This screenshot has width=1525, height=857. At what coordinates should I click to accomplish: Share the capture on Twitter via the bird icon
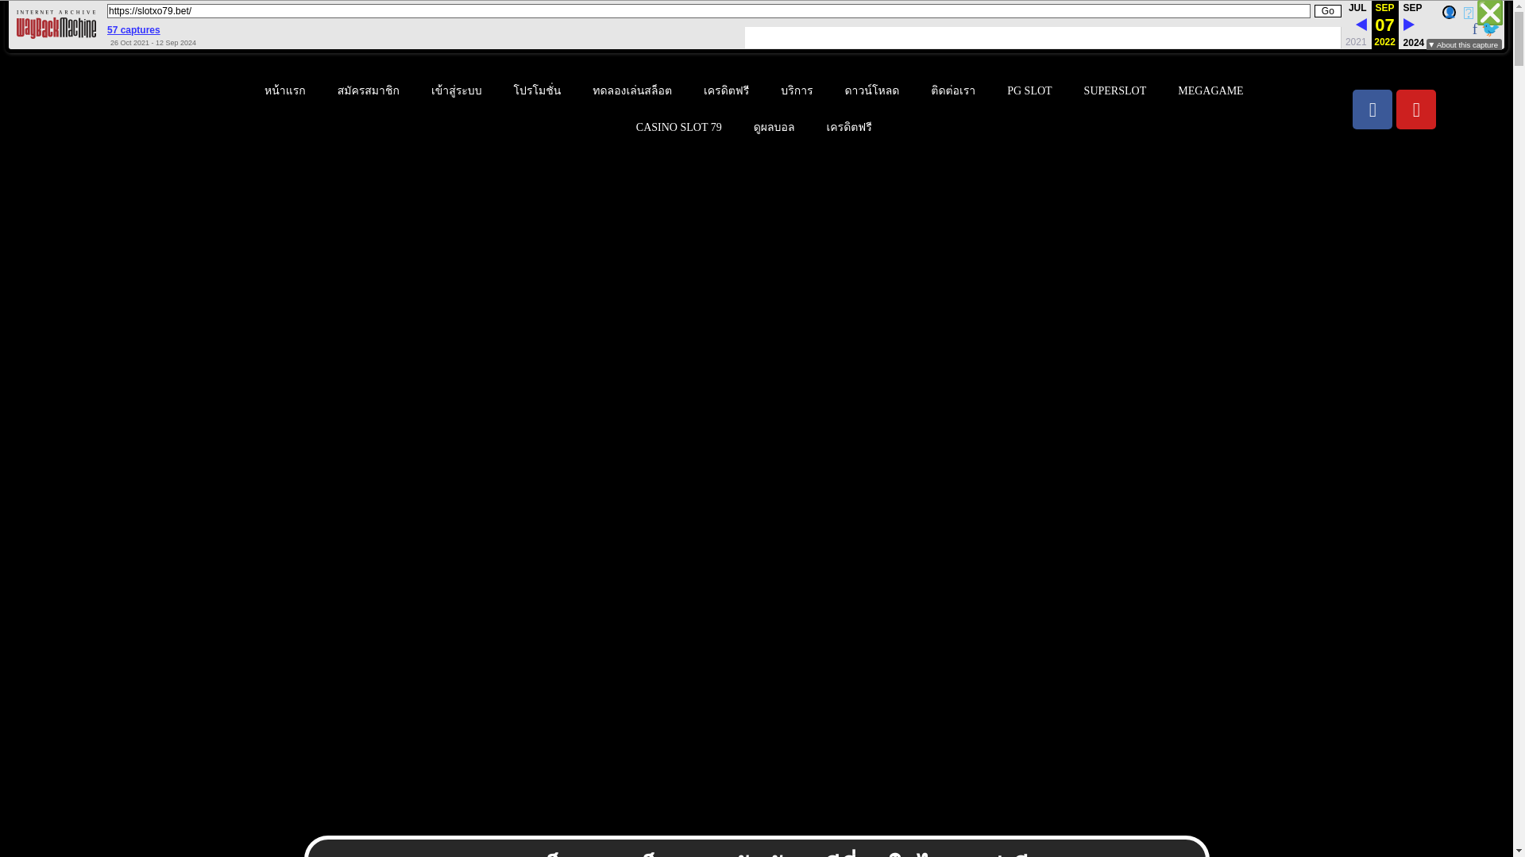pyautogui.click(x=1490, y=30)
